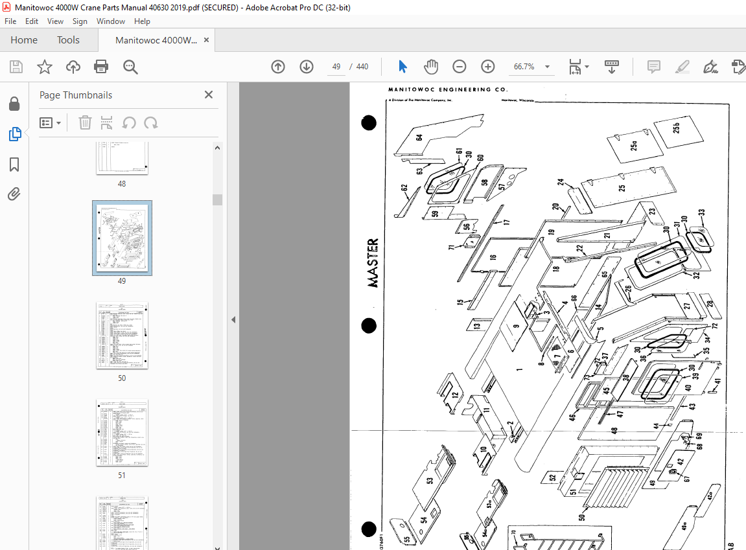Print the document with printer icon
Image resolution: width=746 pixels, height=550 pixels.
[101, 67]
